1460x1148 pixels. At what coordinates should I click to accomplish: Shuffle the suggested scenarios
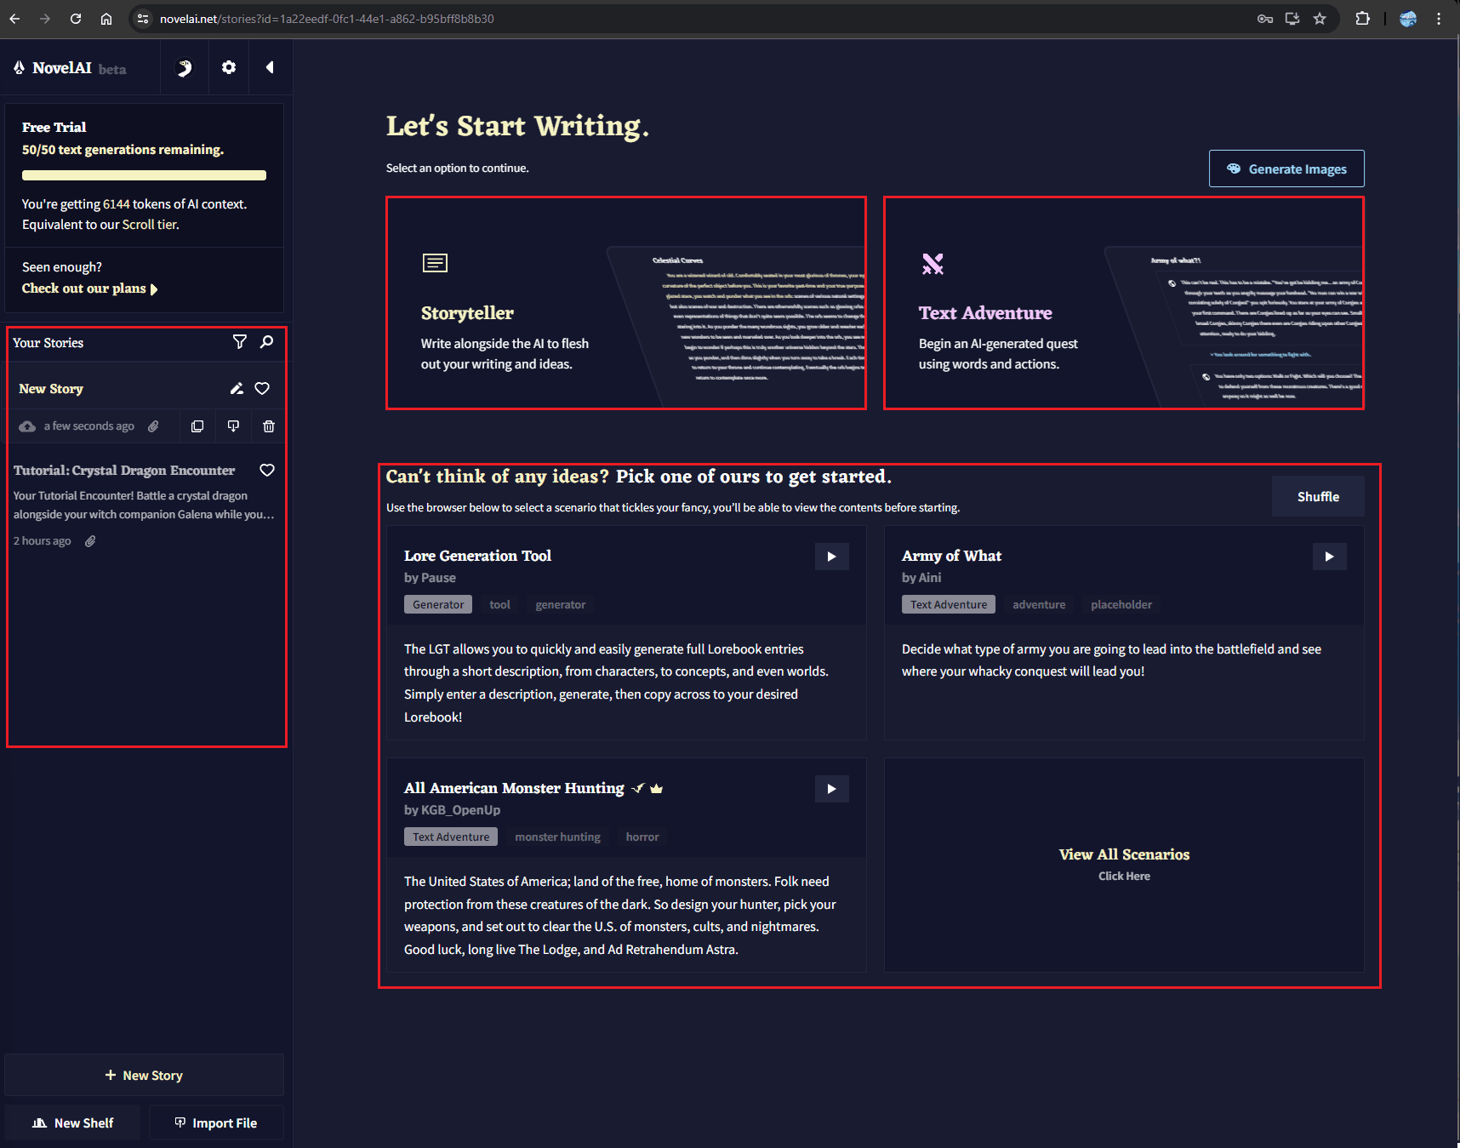[1318, 496]
